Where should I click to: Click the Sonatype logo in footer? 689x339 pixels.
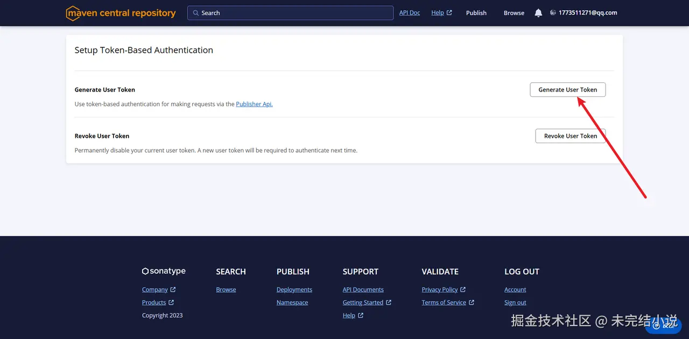(164, 271)
